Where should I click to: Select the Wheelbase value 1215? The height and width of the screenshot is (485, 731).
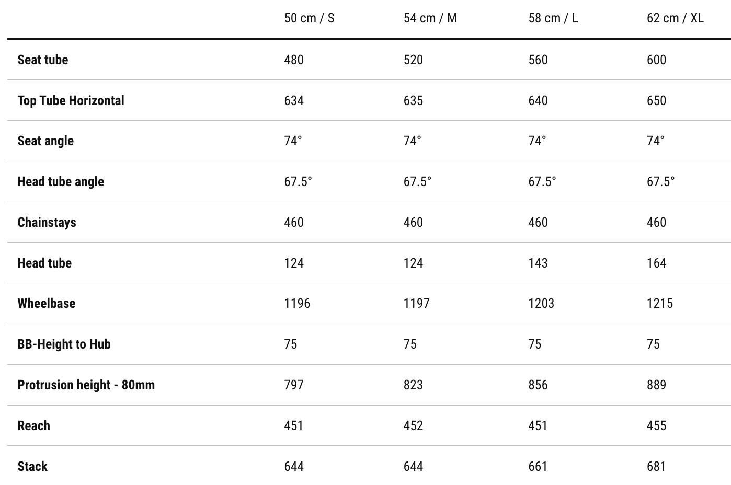coord(659,303)
